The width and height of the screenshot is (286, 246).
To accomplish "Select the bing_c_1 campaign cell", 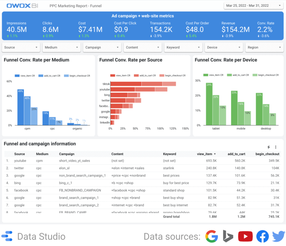I will [x=66, y=183].
